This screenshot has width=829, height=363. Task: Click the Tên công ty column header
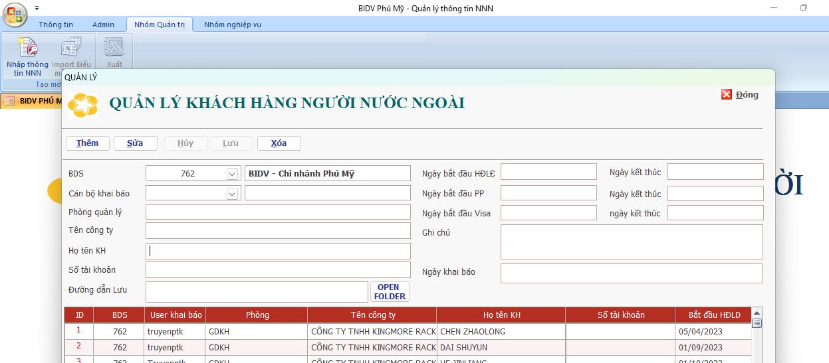pos(373,315)
